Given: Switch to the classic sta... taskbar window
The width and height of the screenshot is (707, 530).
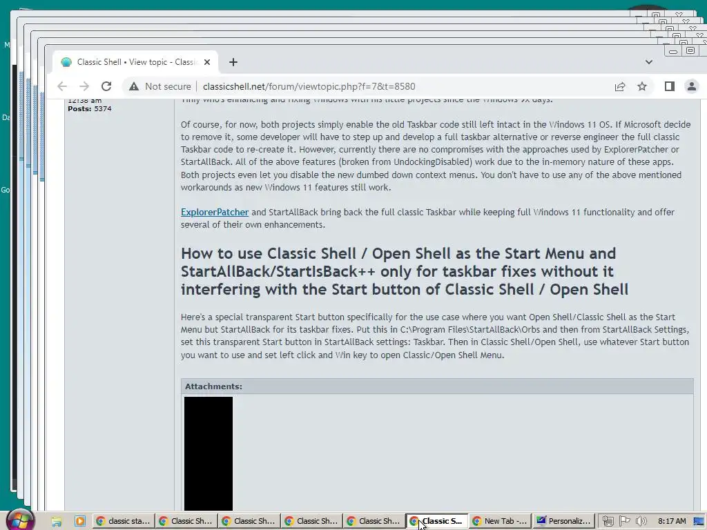Looking at the screenshot, I should coord(124,522).
